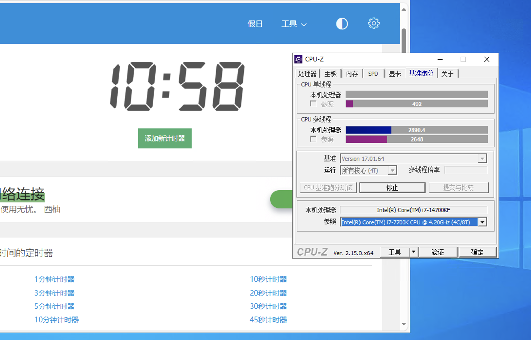This screenshot has height=340, width=531.
Task: Click 假日 in the header
Action: [x=255, y=24]
